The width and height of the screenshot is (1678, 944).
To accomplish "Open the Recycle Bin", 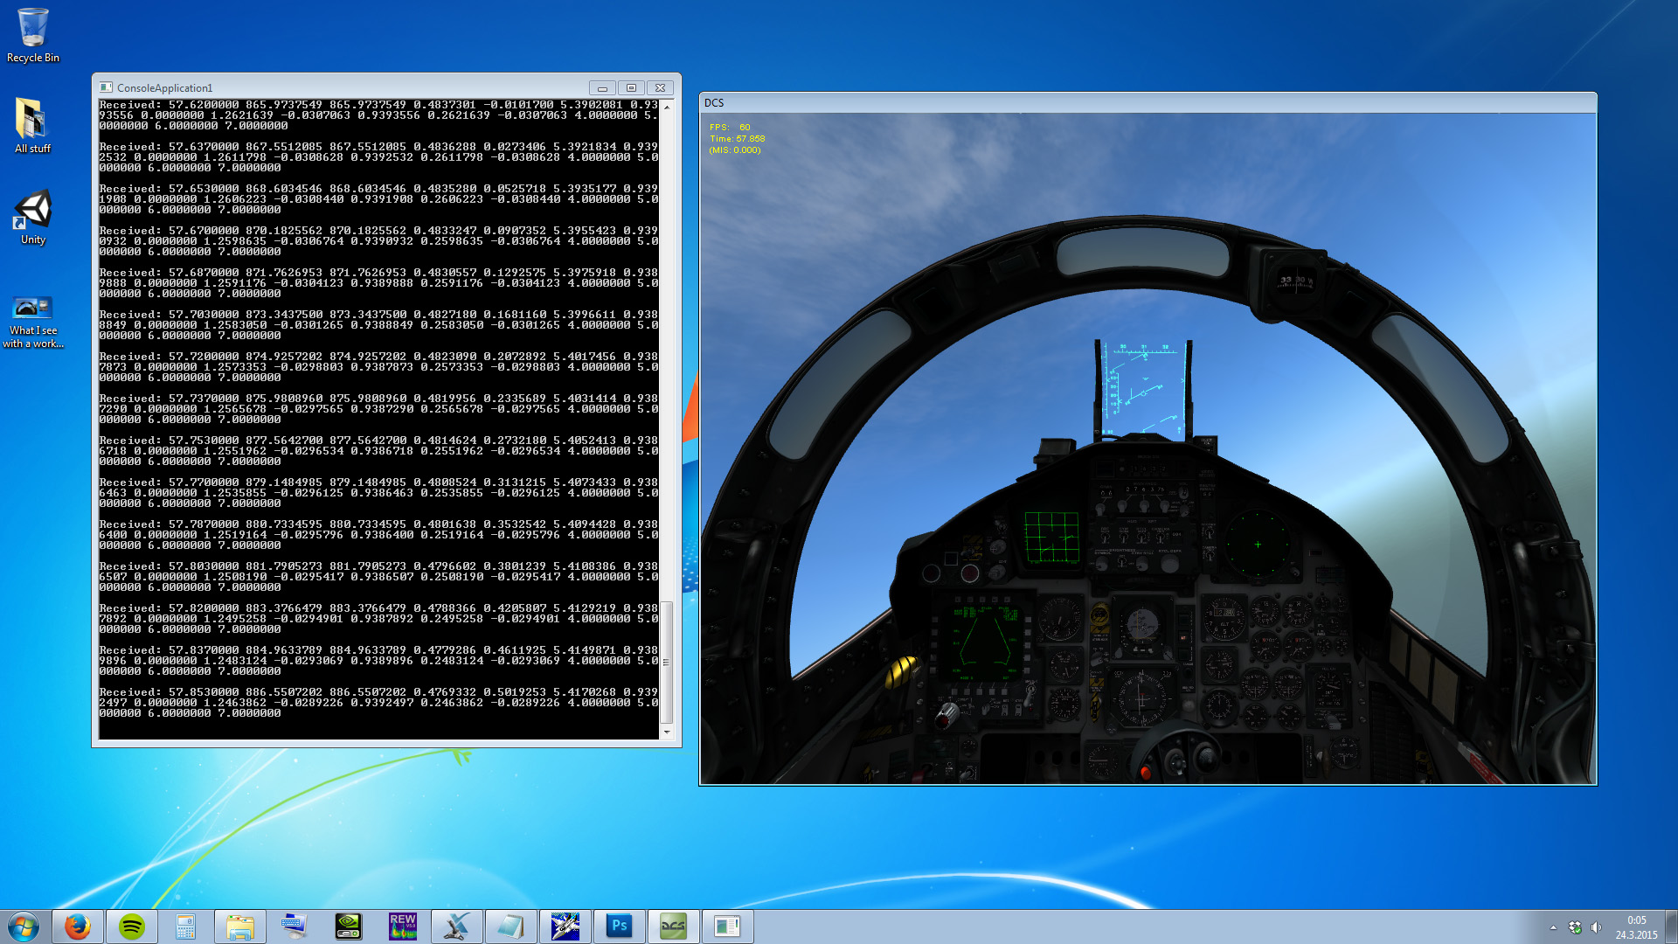I will tap(33, 36).
